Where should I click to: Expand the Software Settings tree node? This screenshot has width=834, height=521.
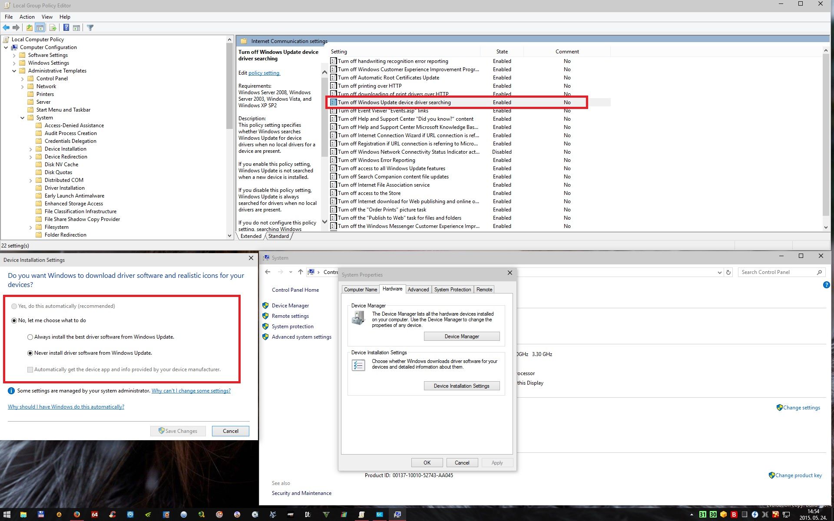click(x=14, y=55)
